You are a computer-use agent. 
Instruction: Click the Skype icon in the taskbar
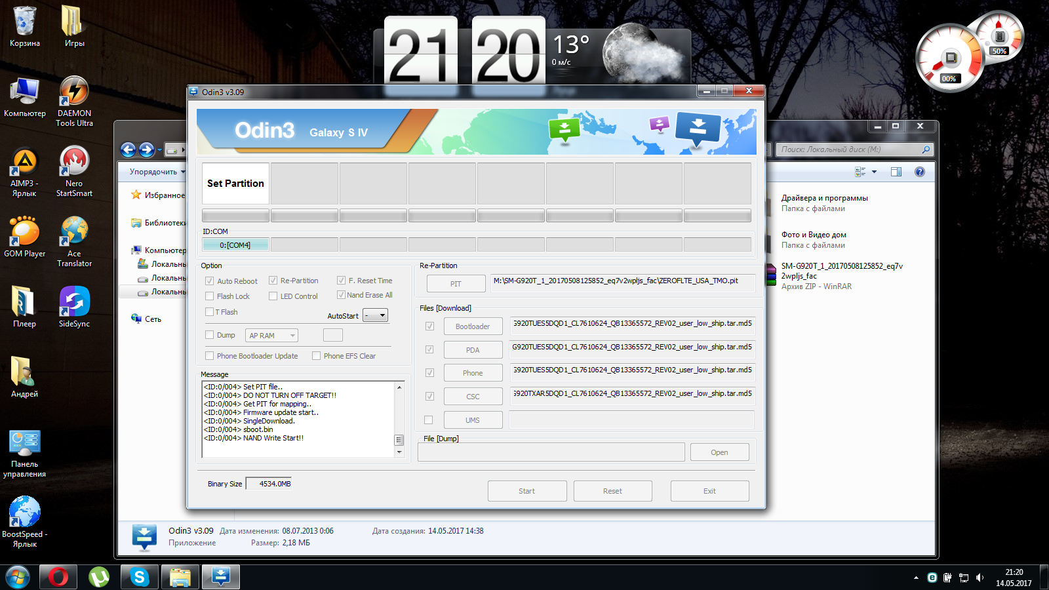tap(139, 577)
